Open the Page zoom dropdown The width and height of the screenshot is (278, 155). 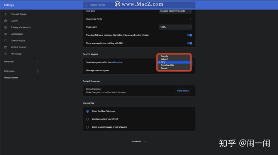[x=176, y=27]
